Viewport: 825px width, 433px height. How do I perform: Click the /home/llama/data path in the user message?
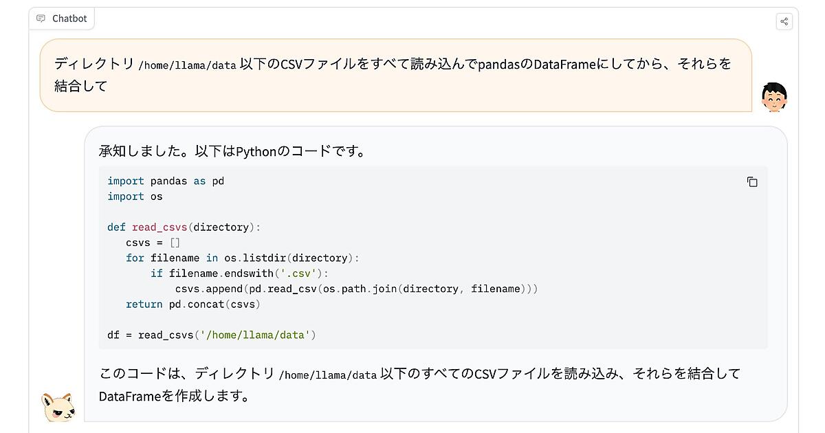pyautogui.click(x=187, y=66)
